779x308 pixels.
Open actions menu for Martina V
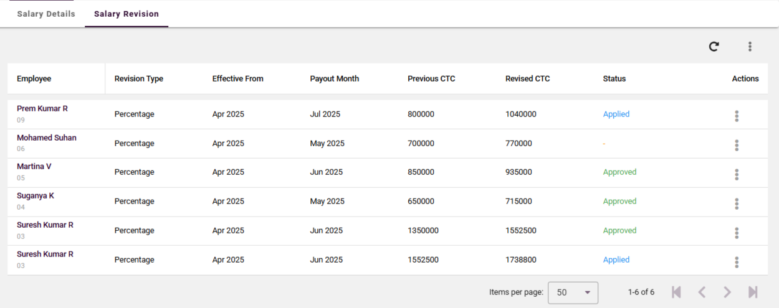tap(737, 174)
